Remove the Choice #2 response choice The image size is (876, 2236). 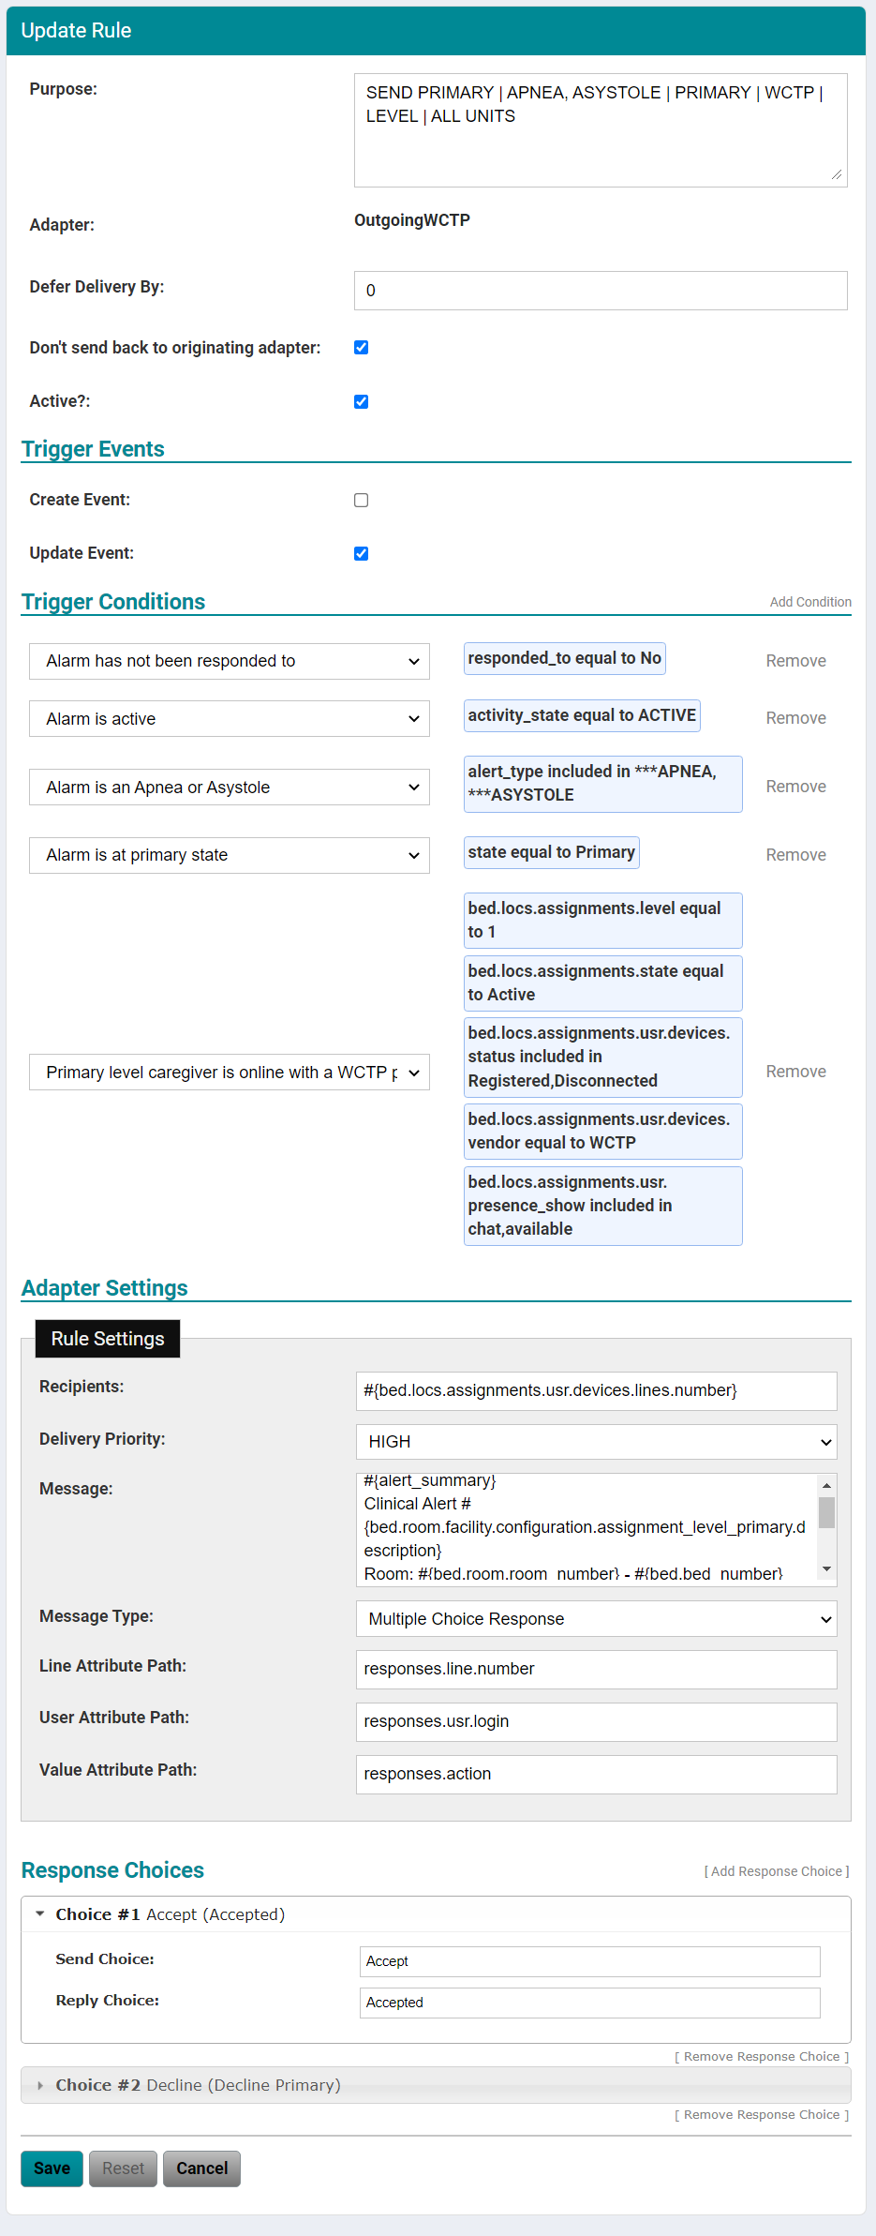761,2114
